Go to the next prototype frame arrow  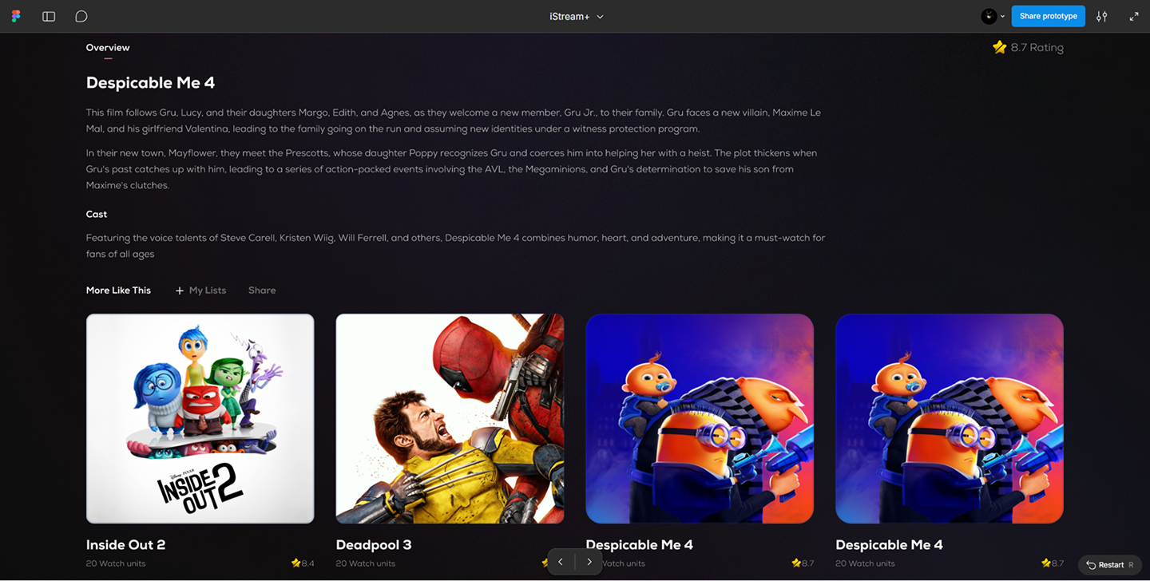589,562
